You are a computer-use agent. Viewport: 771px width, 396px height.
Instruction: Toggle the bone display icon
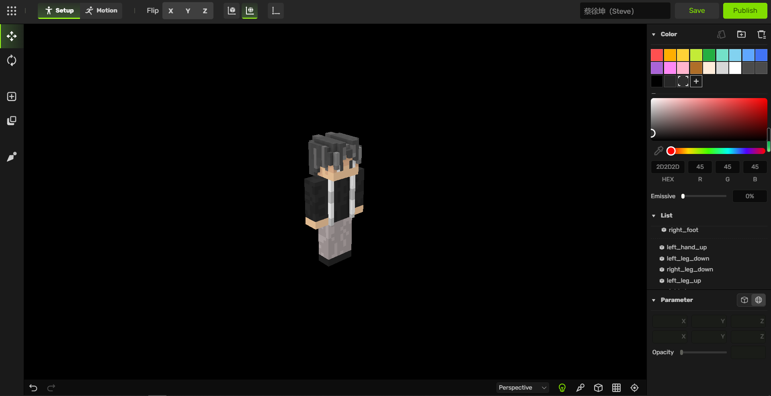pos(580,388)
